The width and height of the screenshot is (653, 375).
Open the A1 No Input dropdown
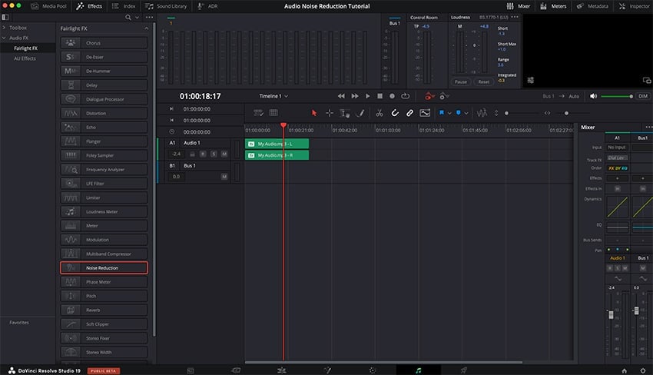coord(617,147)
